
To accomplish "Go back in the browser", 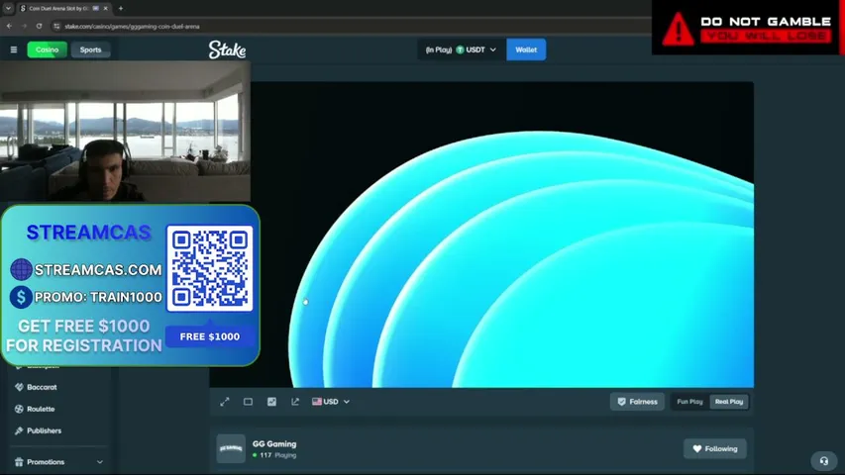I will click(x=9, y=26).
